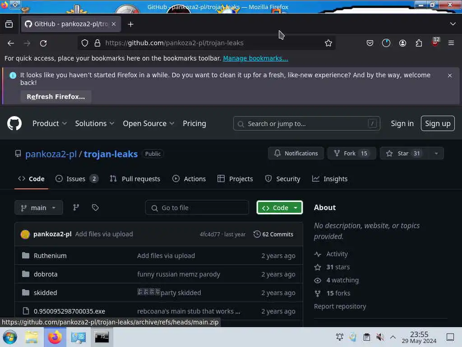Open the green Code dropdown button
Viewport: 462px width, 347px height.
pos(280,207)
